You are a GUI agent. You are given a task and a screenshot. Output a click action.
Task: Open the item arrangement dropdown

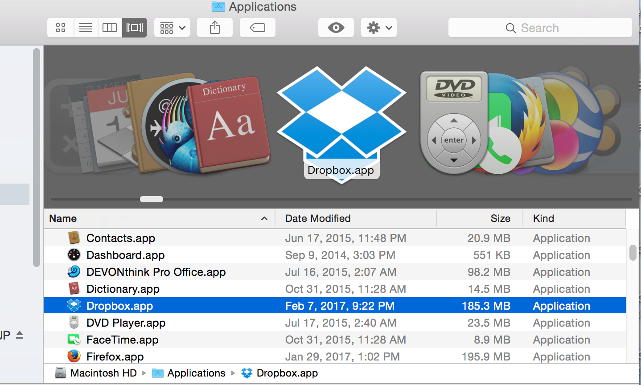[172, 28]
